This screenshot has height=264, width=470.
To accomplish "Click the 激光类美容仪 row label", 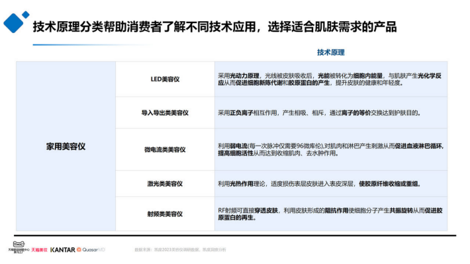I will click(165, 184).
